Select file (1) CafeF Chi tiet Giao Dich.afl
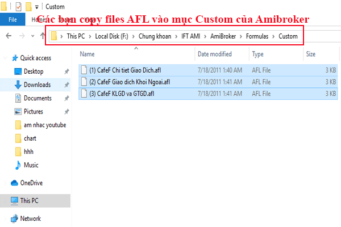 pyautogui.click(x=208, y=70)
